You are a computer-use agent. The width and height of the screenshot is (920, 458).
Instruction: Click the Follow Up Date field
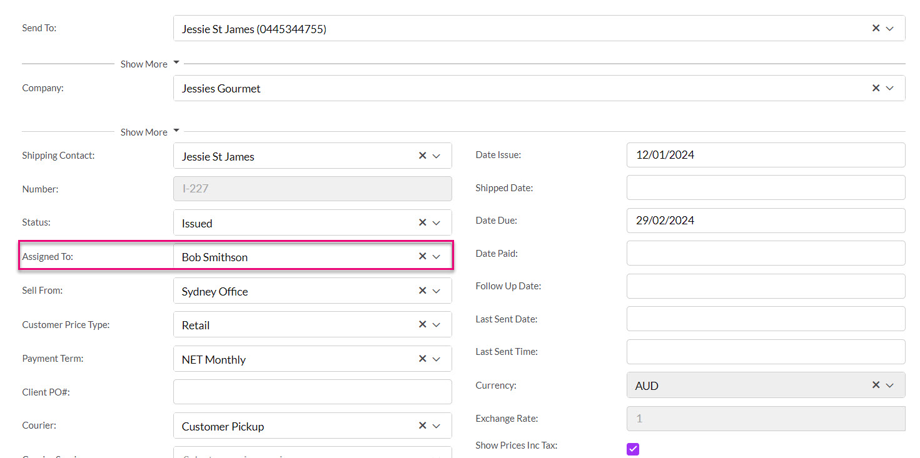766,286
